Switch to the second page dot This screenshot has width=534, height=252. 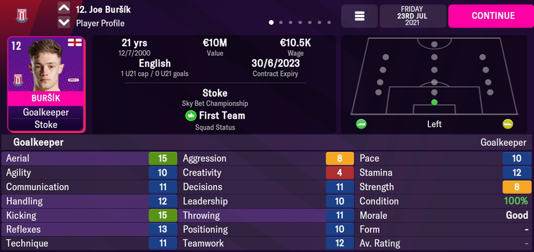(281, 23)
